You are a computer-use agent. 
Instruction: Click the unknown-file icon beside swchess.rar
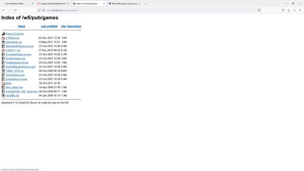(x=3, y=95)
